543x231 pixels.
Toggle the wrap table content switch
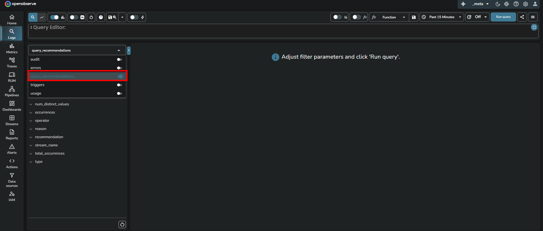click(x=337, y=17)
